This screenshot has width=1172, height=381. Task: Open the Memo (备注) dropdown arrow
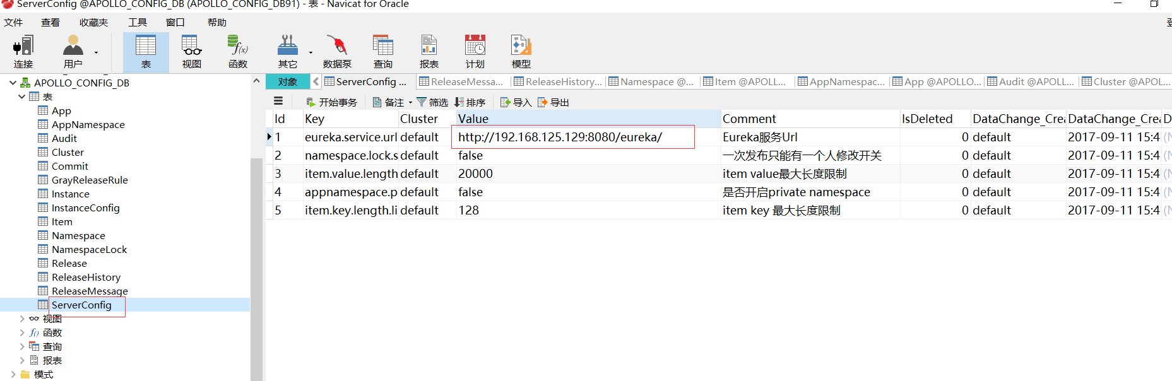(410, 102)
